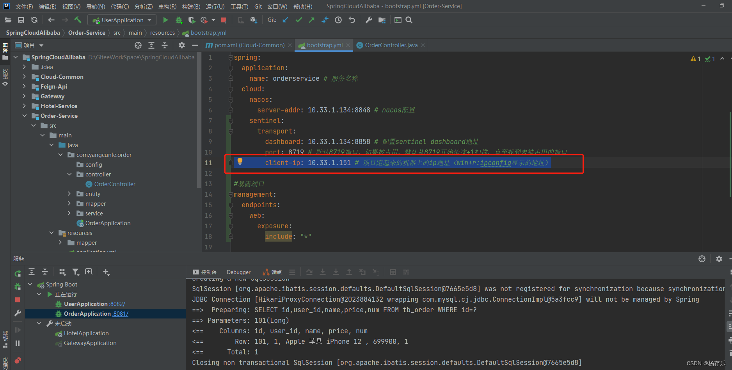Image resolution: width=732 pixels, height=370 pixels.
Task: Click the Services Group By icon
Action: (62, 272)
